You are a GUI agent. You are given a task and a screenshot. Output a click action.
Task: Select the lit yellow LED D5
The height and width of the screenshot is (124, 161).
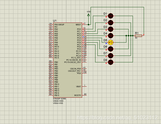110,42
